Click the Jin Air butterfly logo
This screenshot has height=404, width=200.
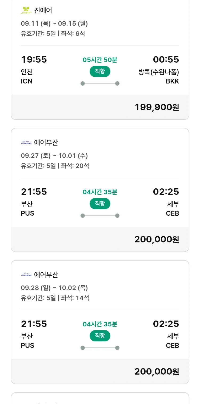tap(26, 10)
